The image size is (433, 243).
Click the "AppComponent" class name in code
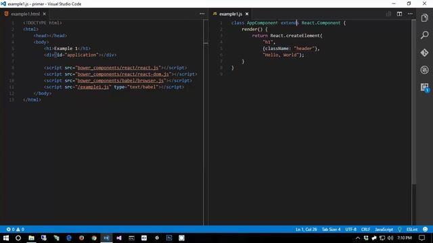tap(262, 23)
